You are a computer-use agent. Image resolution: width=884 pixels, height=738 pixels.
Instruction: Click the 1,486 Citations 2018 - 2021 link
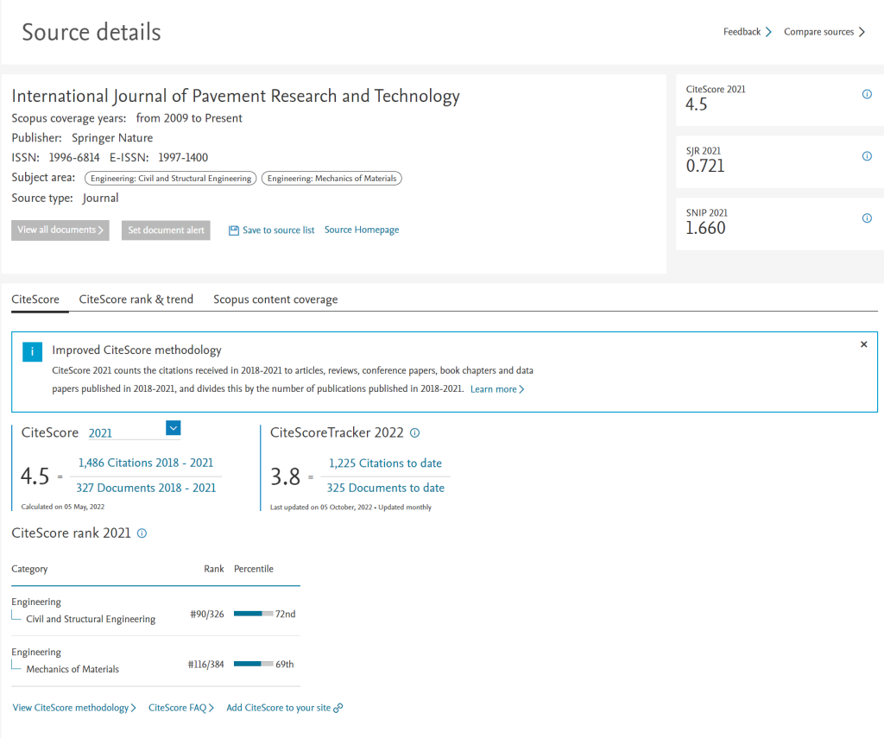[145, 463]
